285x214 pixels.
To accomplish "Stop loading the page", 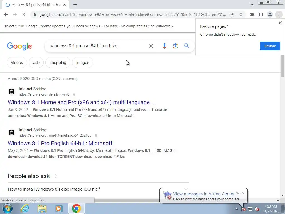I will coord(24,14).
